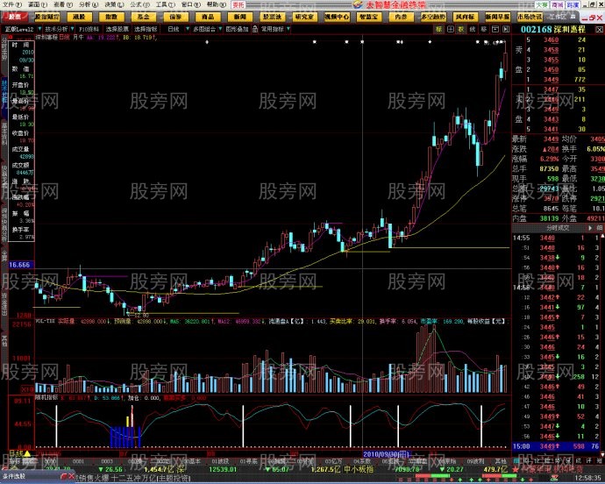Toggle the lock icon beside 图形叠加

point(255,29)
